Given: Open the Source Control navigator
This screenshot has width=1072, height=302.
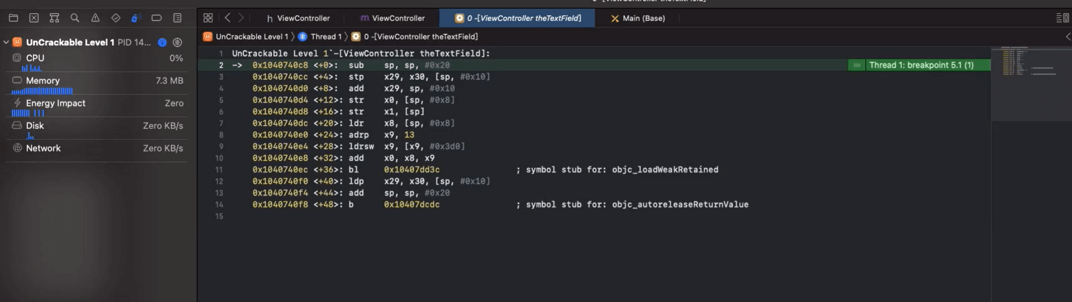Looking at the screenshot, I should coord(34,18).
